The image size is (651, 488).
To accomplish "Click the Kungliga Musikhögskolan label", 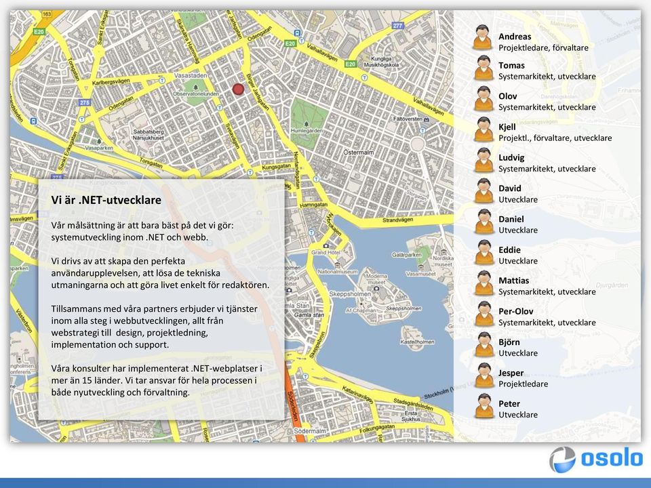I will tap(381, 62).
